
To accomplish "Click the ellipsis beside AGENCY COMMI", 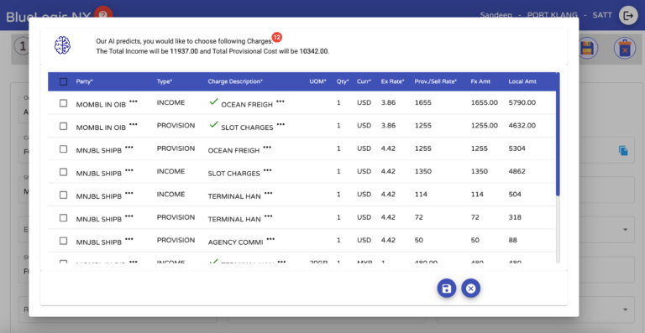I will coord(270,238).
